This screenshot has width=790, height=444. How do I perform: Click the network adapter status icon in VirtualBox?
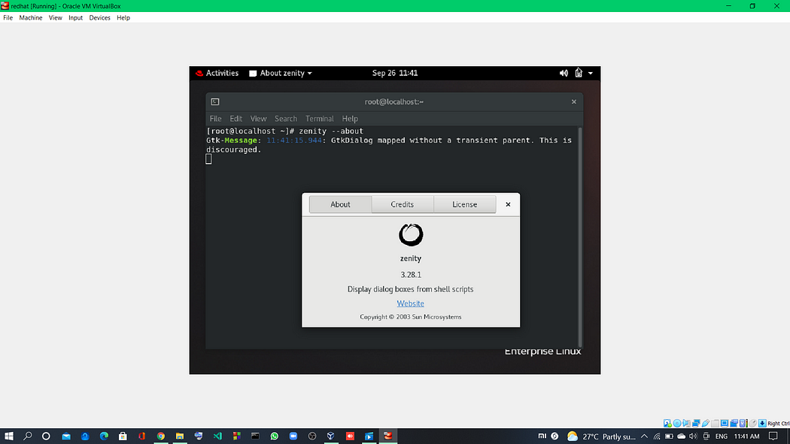coord(695,422)
